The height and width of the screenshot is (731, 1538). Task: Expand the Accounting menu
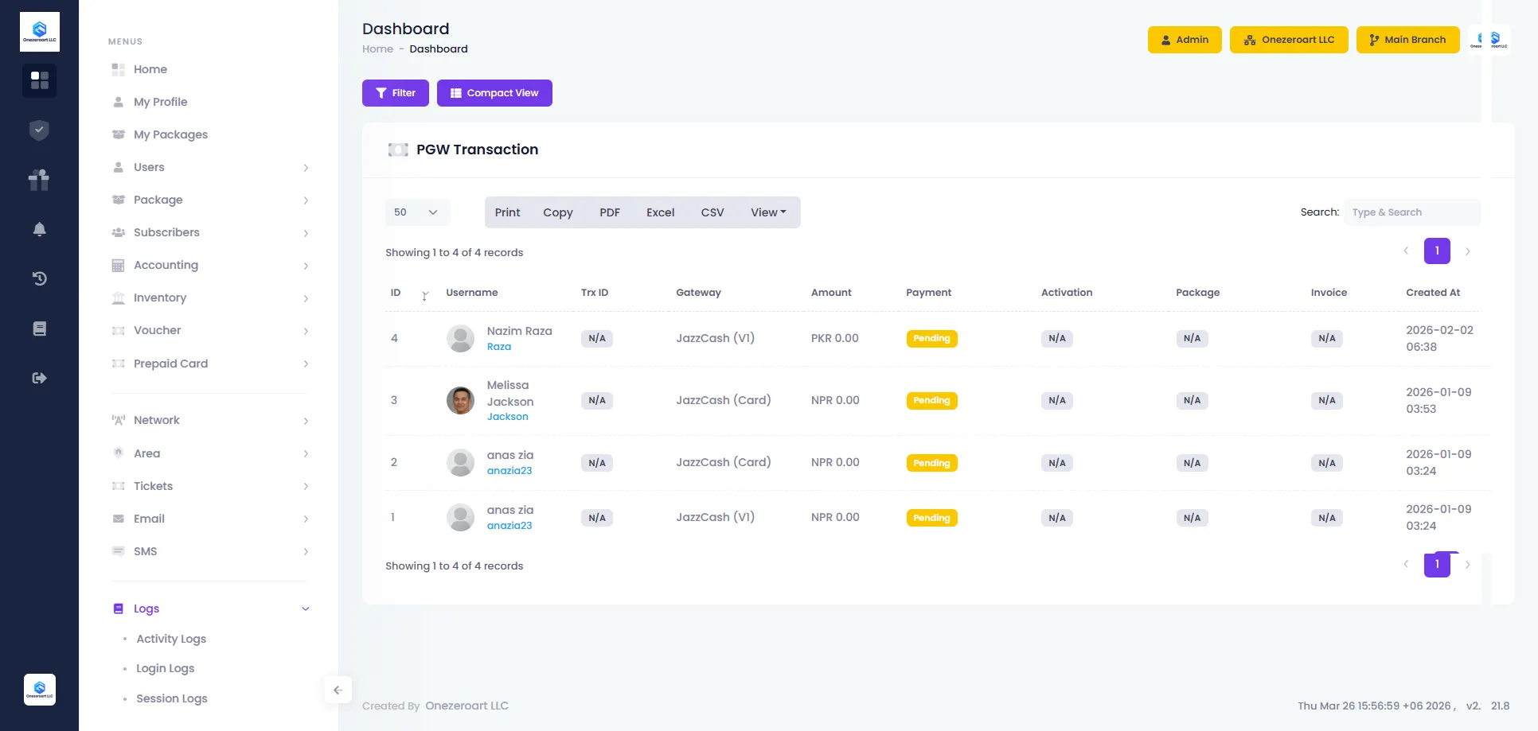coord(209,265)
